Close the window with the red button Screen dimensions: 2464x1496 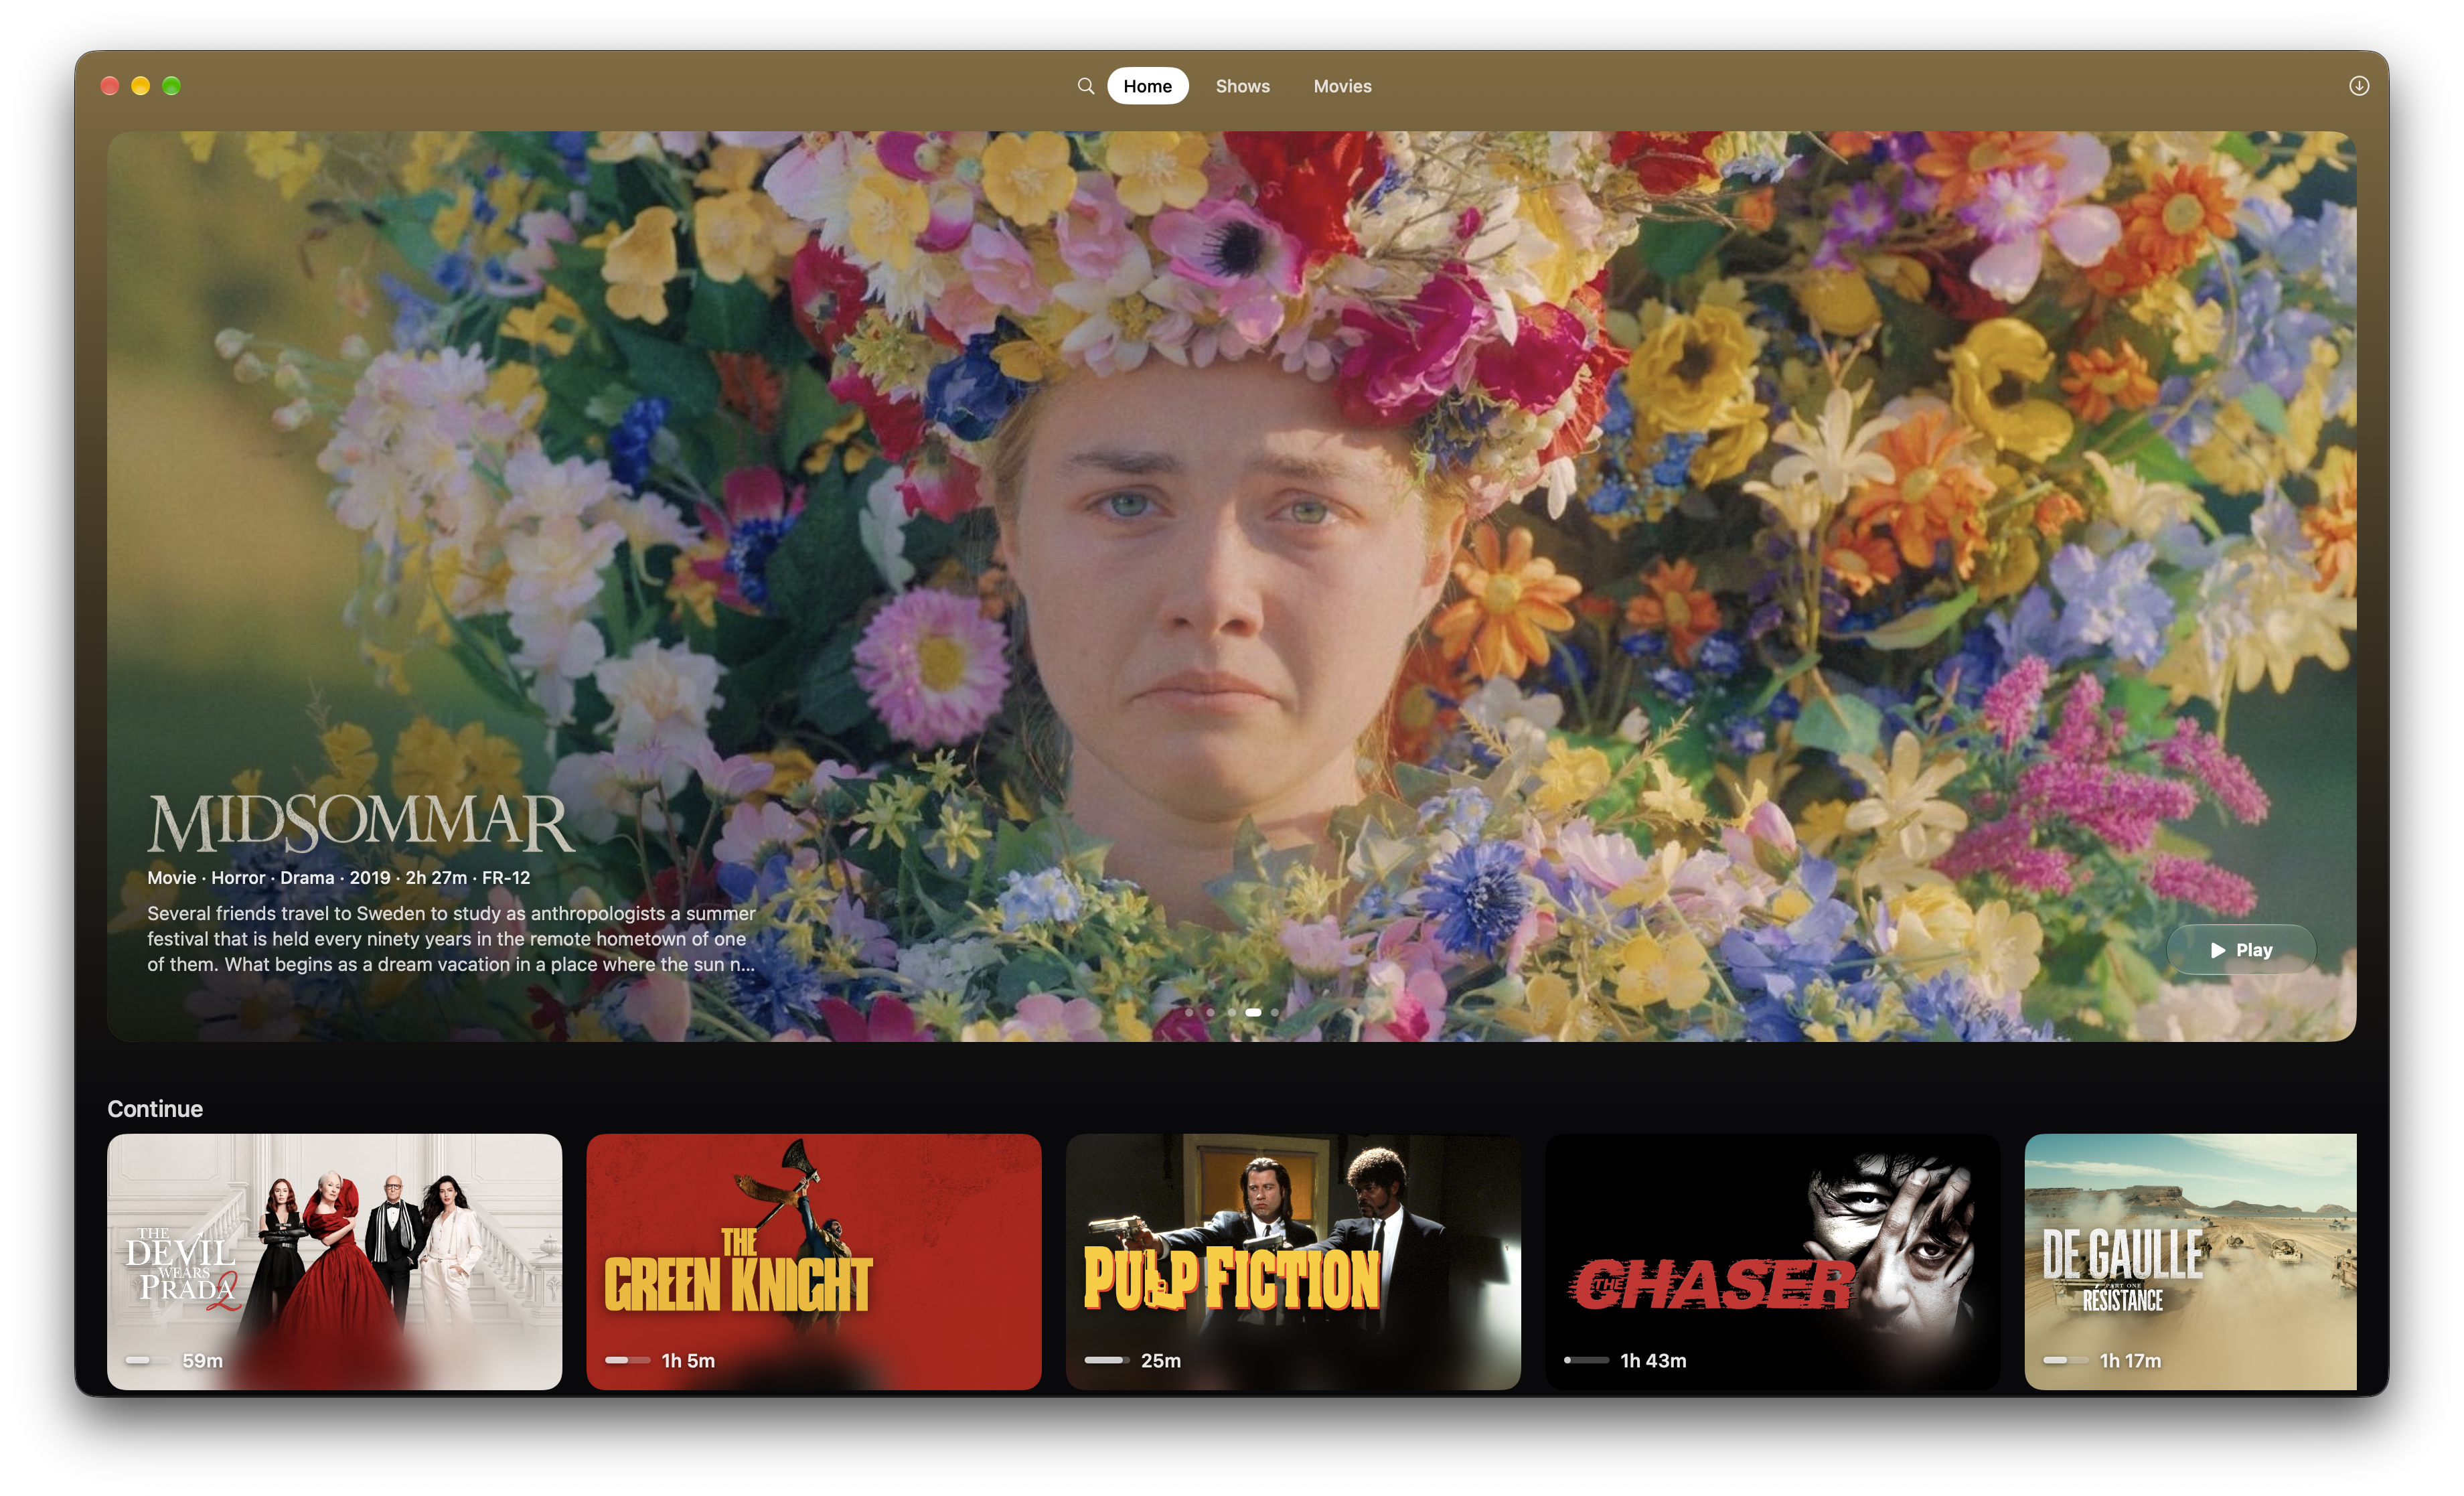[x=110, y=86]
